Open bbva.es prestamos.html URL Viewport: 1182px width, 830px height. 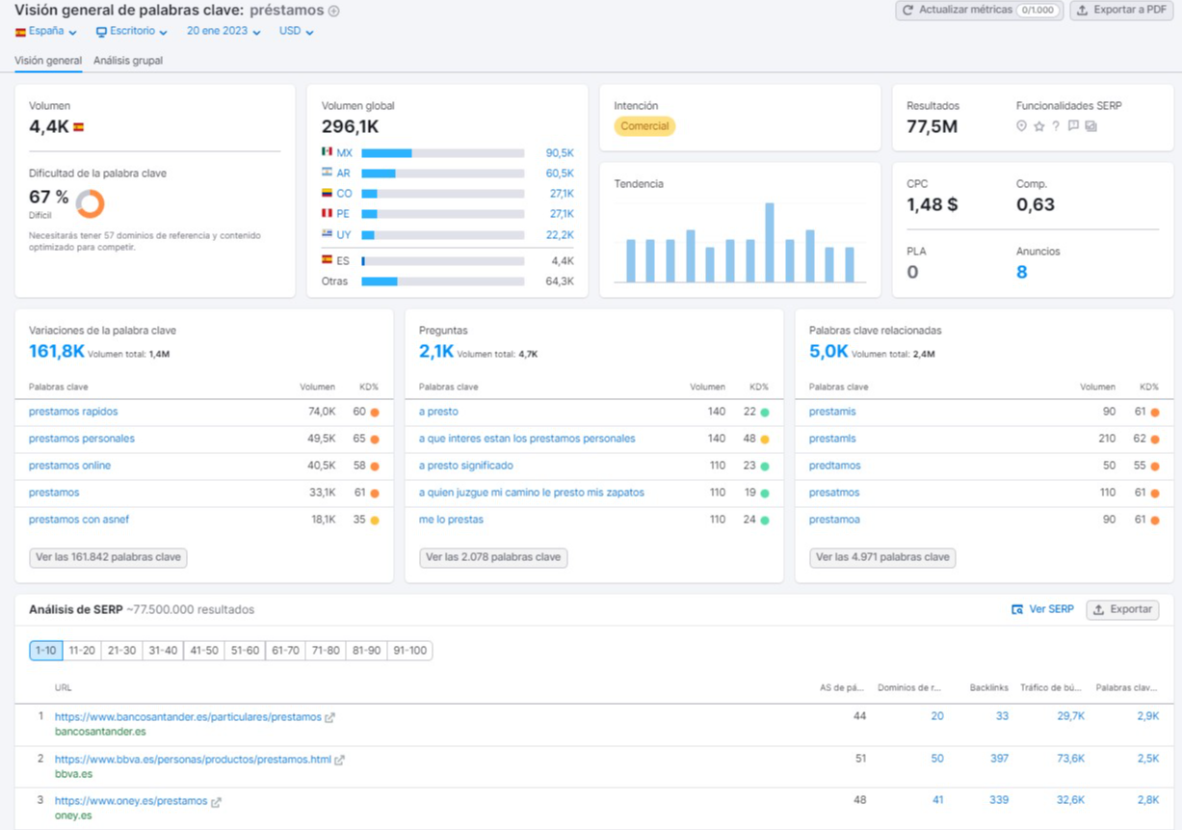pyautogui.click(x=193, y=760)
